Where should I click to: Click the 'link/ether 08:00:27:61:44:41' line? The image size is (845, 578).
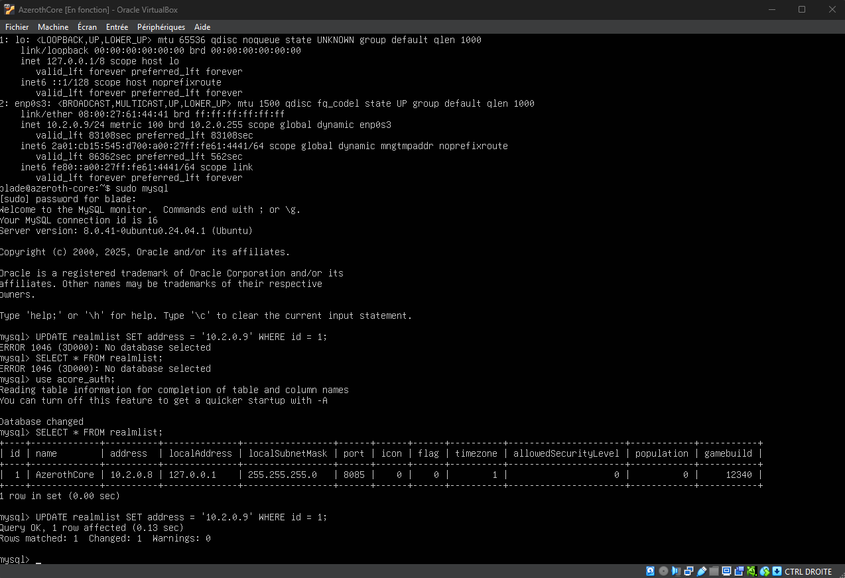(x=153, y=114)
